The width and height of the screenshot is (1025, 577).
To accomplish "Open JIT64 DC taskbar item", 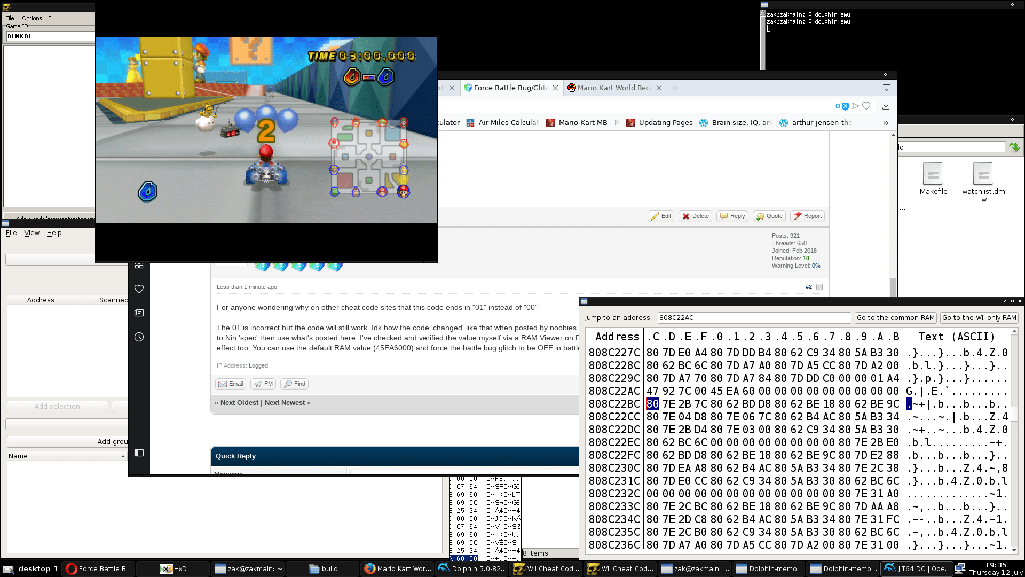I will 917,569.
